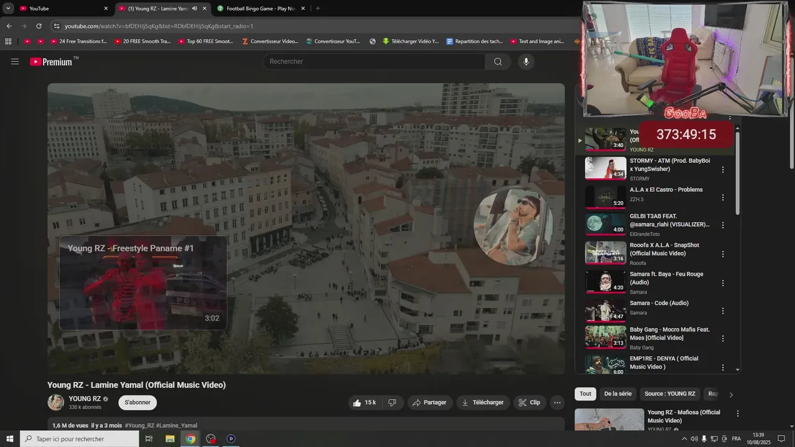Click the search magnifier button
Image resolution: width=795 pixels, height=447 pixels.
[x=498, y=61]
